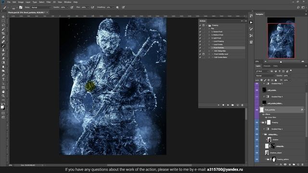Delete layer with Layers panel trash icon
Viewport: 308px width, 173px height.
click(303, 164)
